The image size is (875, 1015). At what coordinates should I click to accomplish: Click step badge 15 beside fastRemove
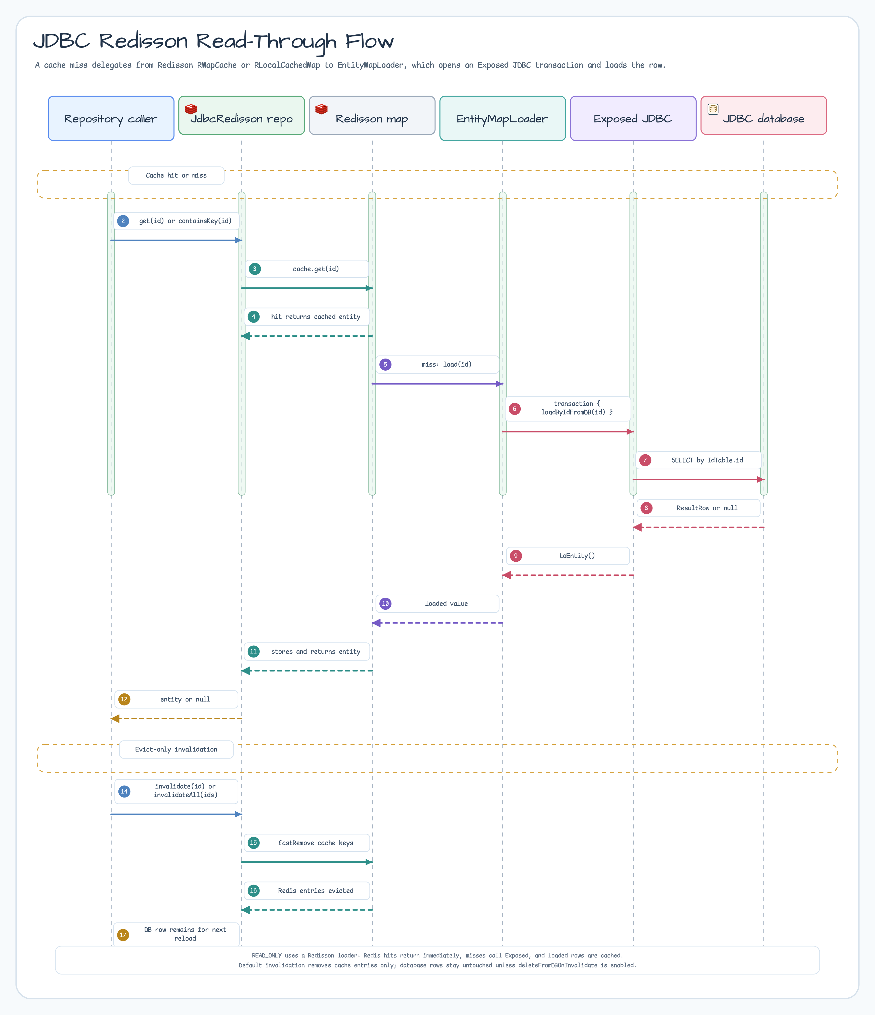pyautogui.click(x=253, y=843)
